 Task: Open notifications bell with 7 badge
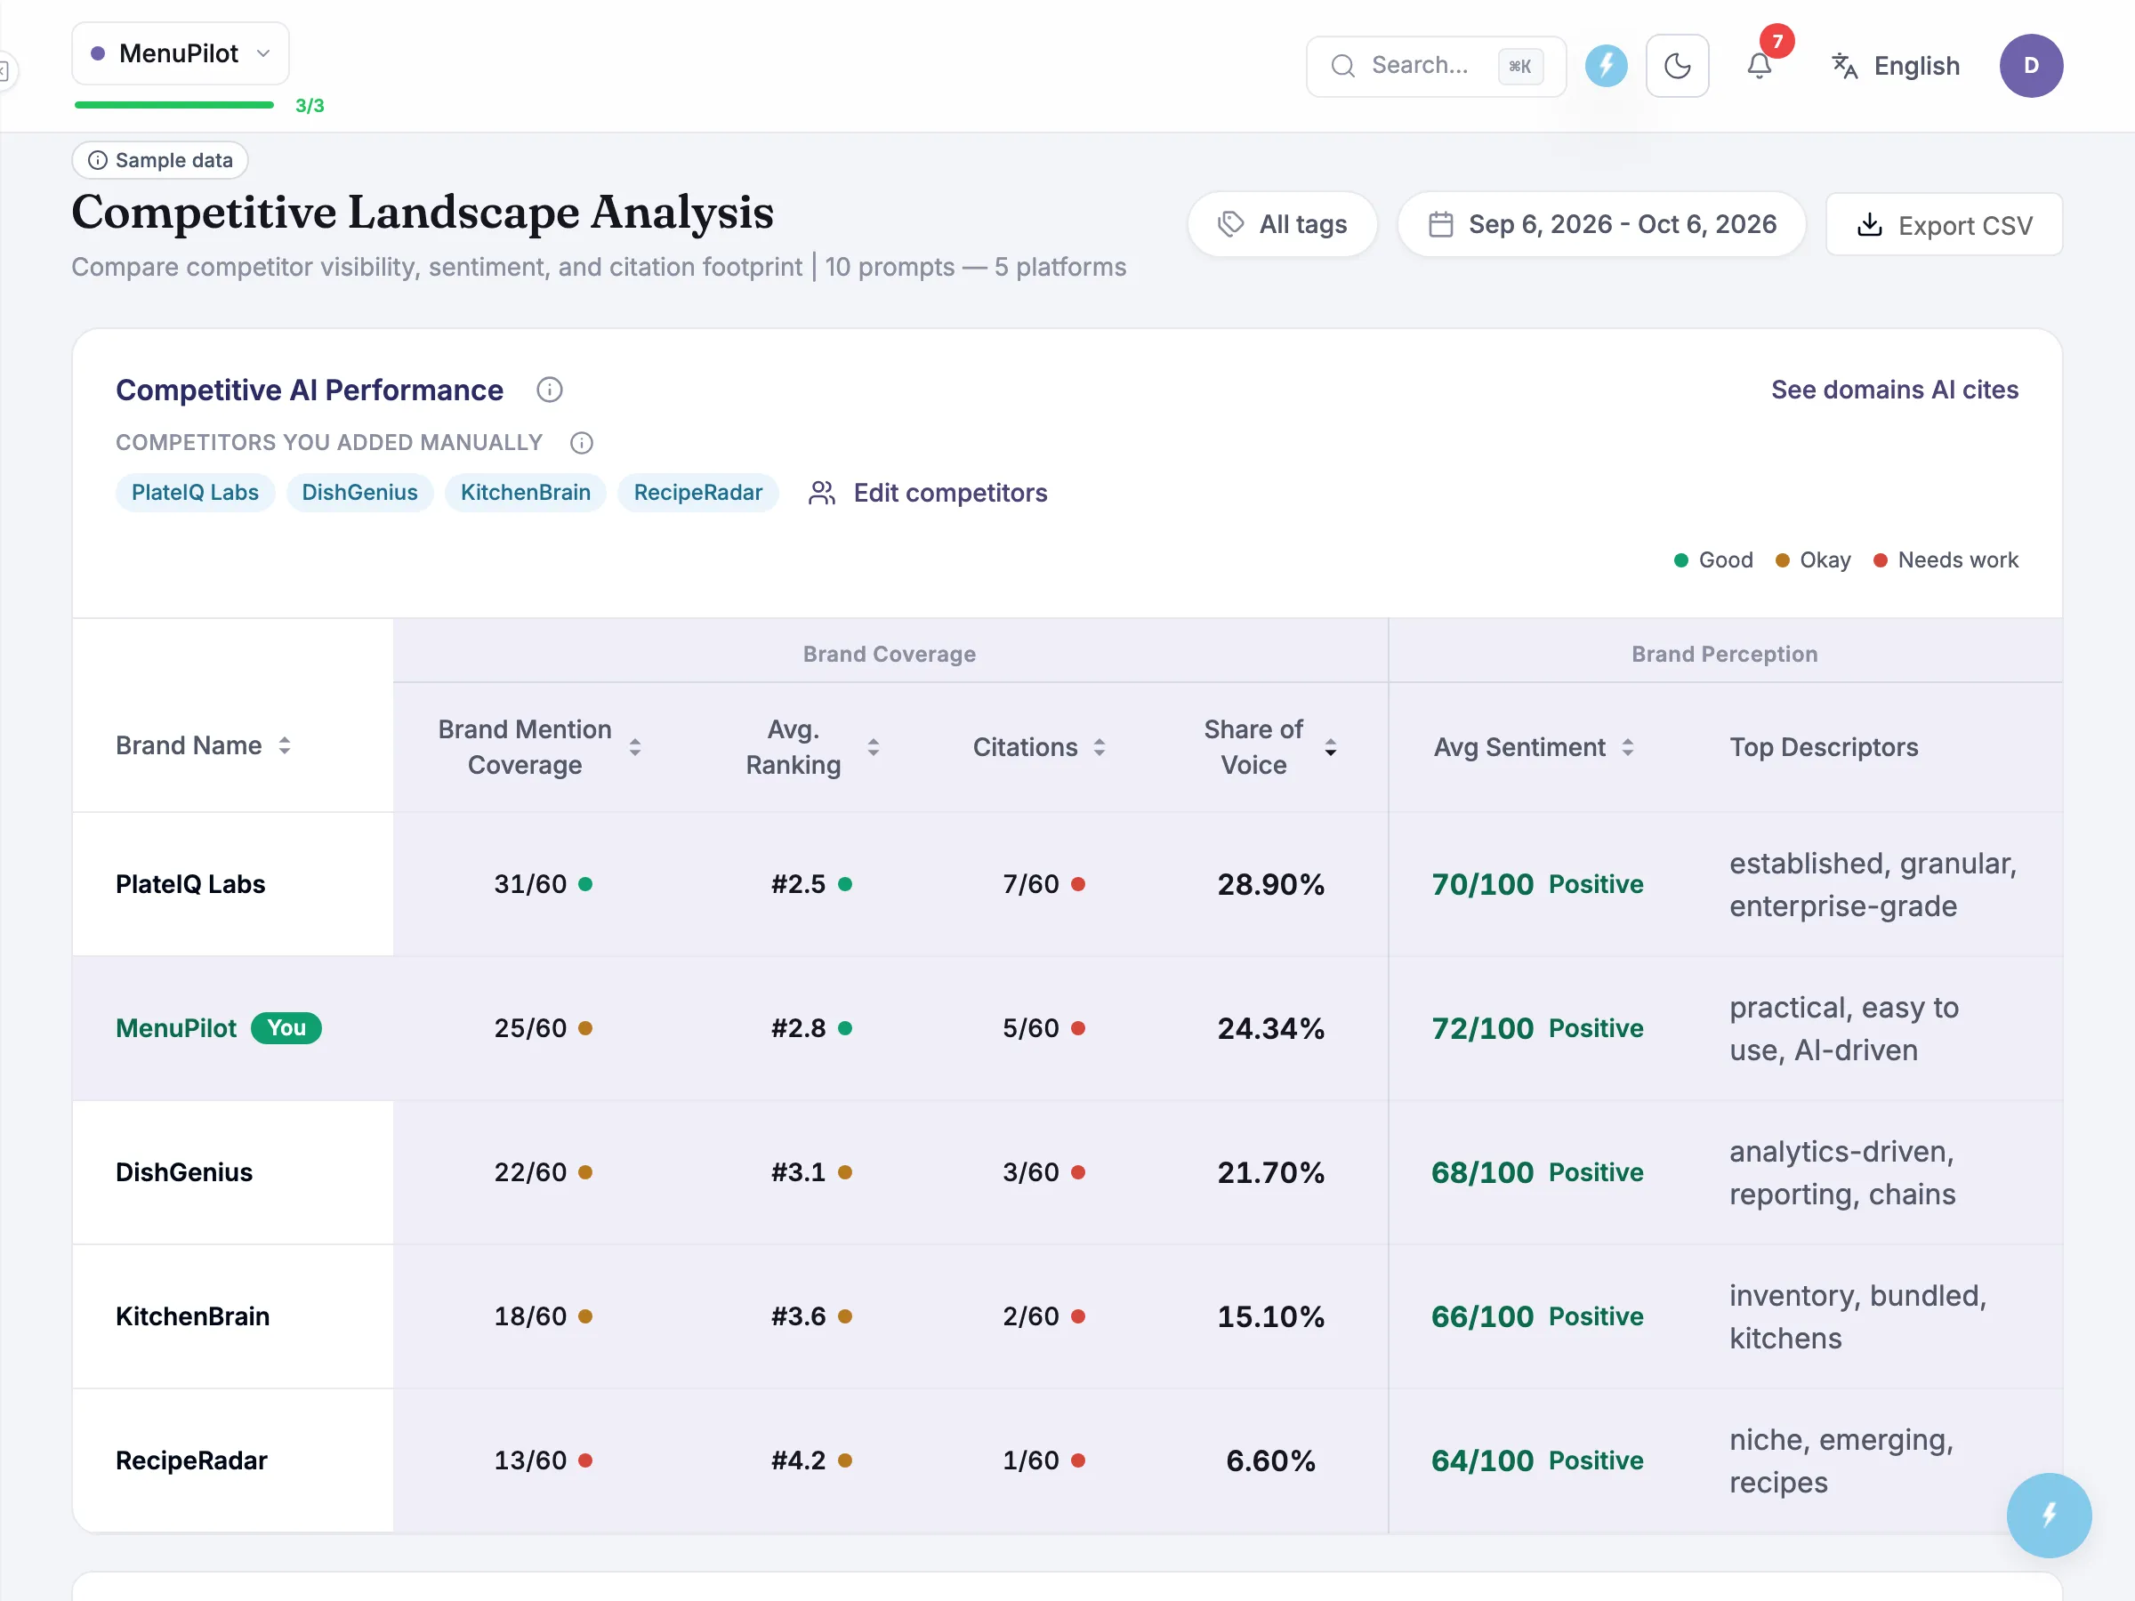tap(1760, 66)
